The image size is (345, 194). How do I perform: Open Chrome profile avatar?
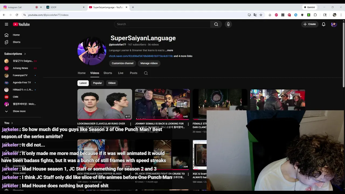point(334,15)
